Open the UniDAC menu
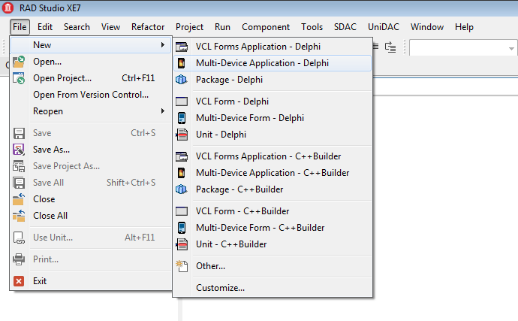Viewport: 518px width, 321px height. [x=383, y=27]
